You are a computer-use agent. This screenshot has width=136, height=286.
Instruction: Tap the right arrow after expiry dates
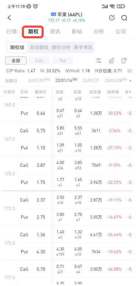pos(130,81)
